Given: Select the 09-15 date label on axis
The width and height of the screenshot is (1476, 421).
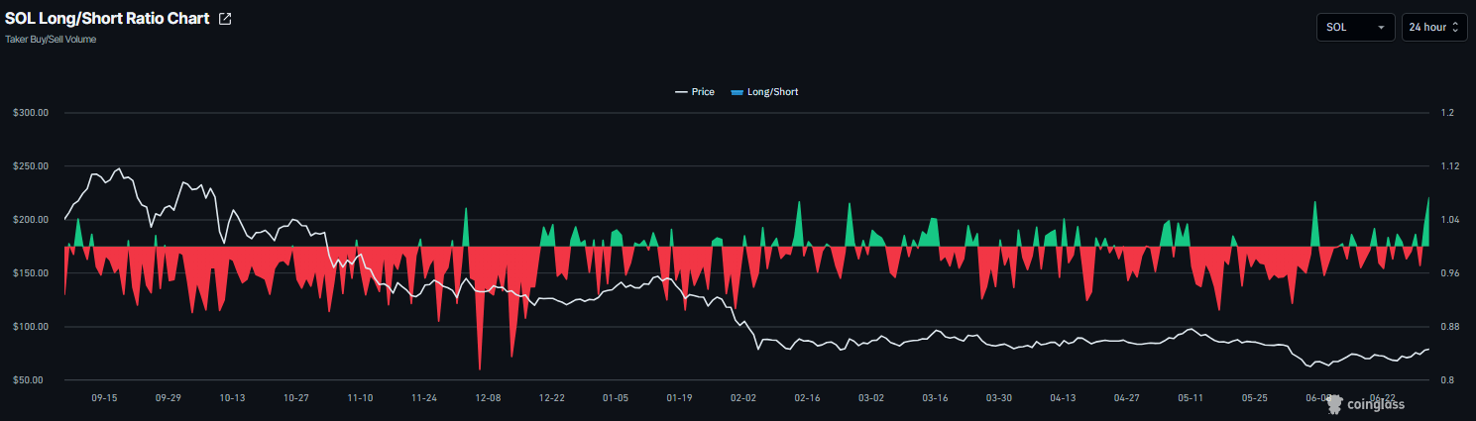Looking at the screenshot, I should (104, 397).
